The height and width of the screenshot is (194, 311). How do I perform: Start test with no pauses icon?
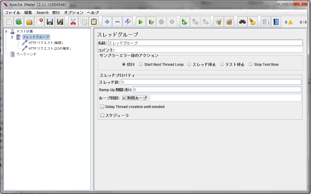(151, 22)
